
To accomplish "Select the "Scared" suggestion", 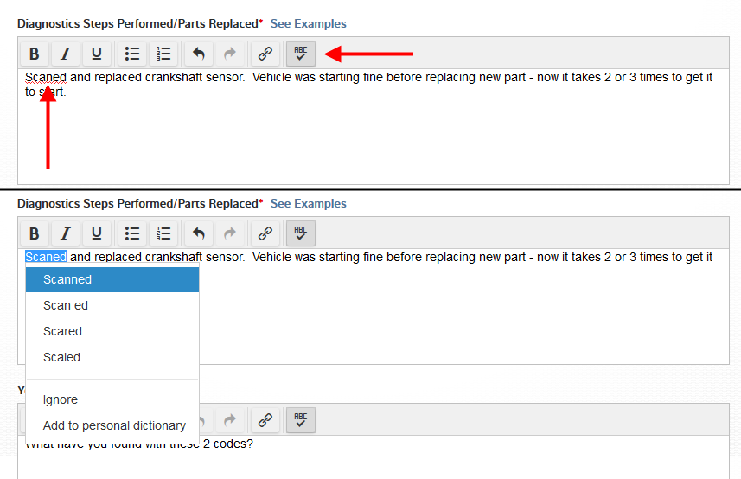I will [x=62, y=331].
